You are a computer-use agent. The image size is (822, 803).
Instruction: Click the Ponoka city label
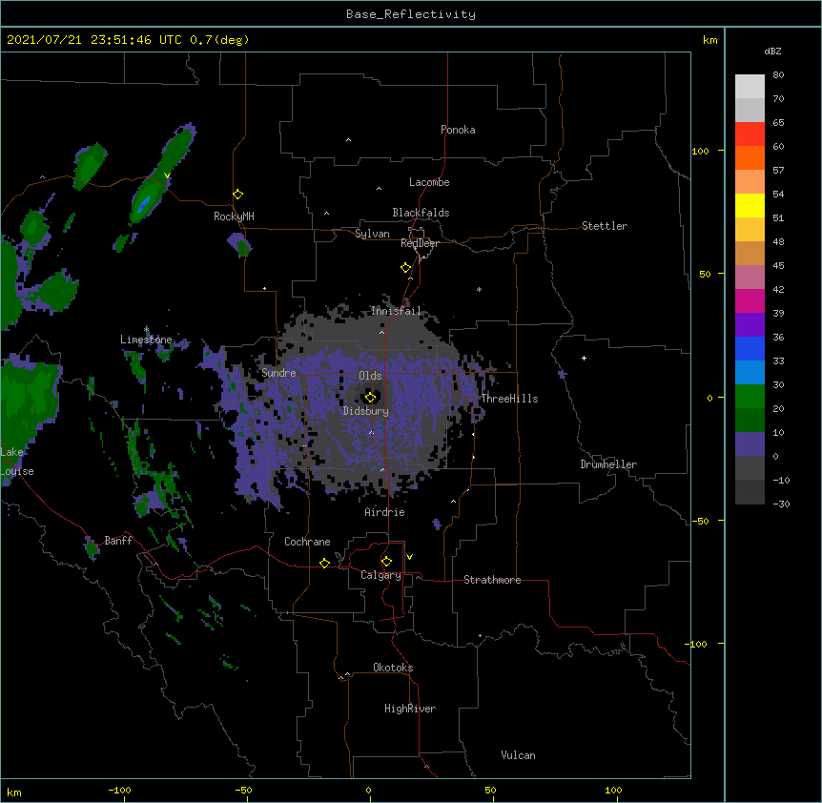pyautogui.click(x=458, y=130)
